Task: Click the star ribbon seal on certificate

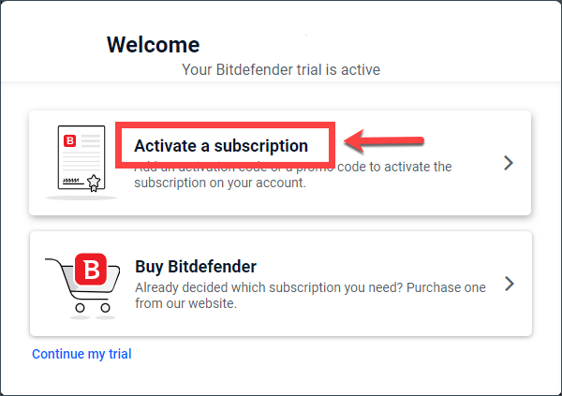Action: 94,183
